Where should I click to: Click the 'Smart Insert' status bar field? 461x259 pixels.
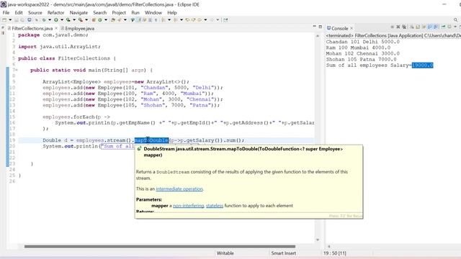[283, 253]
